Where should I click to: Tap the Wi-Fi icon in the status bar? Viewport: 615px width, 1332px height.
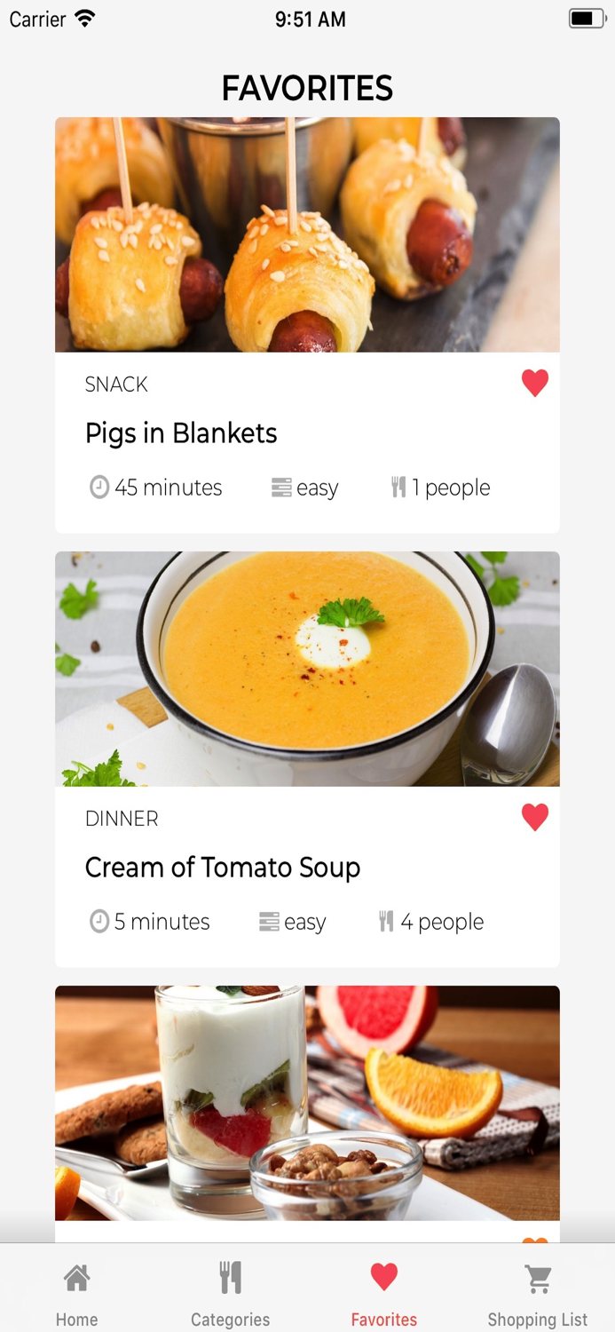click(x=85, y=19)
